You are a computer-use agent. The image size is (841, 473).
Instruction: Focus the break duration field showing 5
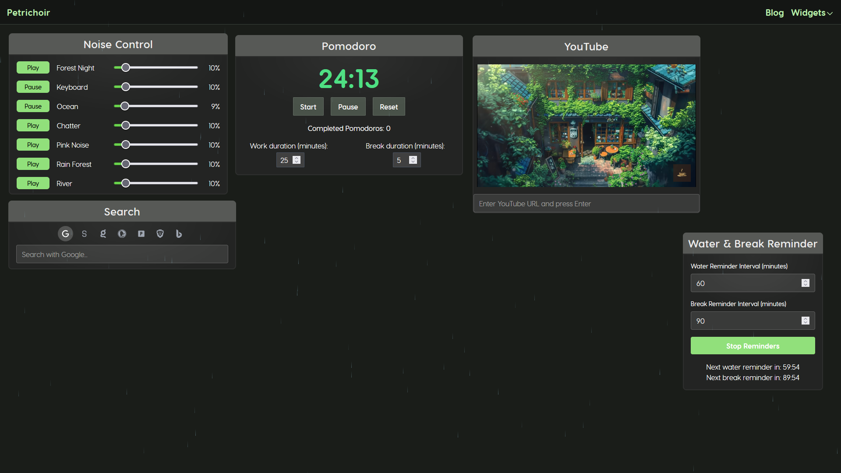pos(406,160)
